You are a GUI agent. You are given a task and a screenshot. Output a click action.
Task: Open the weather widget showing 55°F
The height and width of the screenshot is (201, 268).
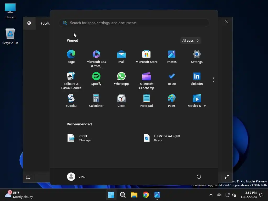(x=19, y=195)
